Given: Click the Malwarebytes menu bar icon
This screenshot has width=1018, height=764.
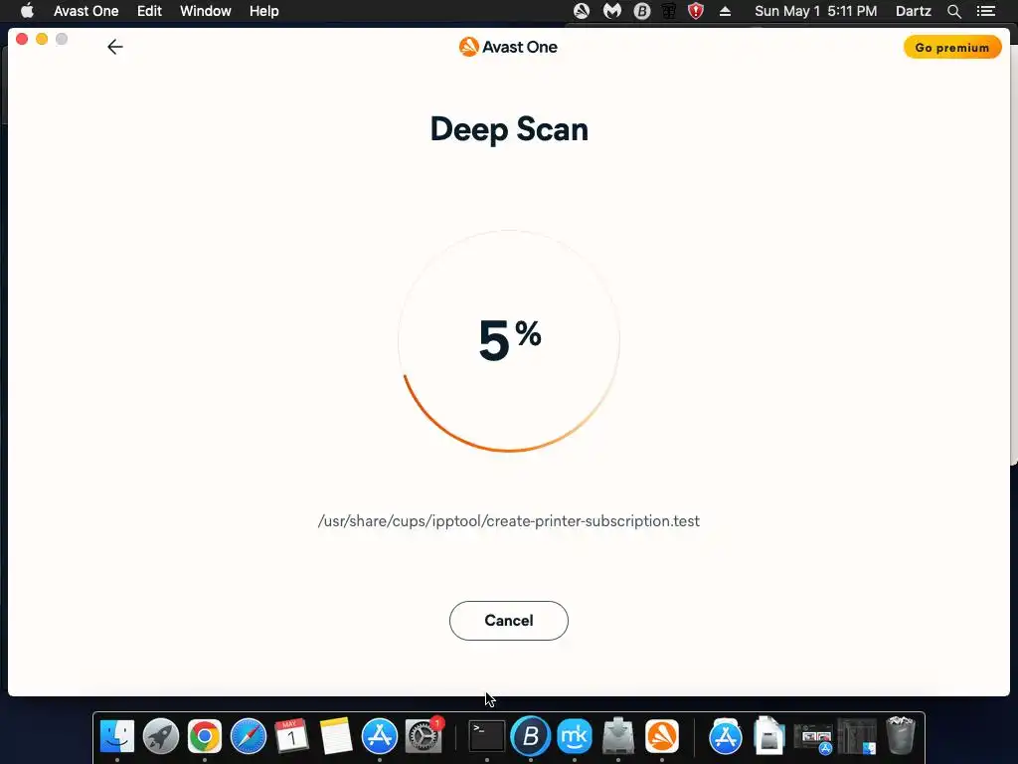Looking at the screenshot, I should tap(612, 11).
